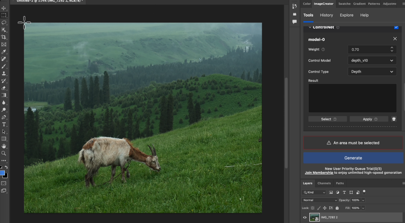Screen dimensions: 405x223
Task: Delete ControlNet result with trash icon
Action: coord(394,119)
